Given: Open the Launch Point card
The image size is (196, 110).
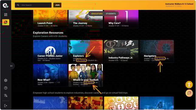Looking at the screenshot, I should (x=50, y=19).
